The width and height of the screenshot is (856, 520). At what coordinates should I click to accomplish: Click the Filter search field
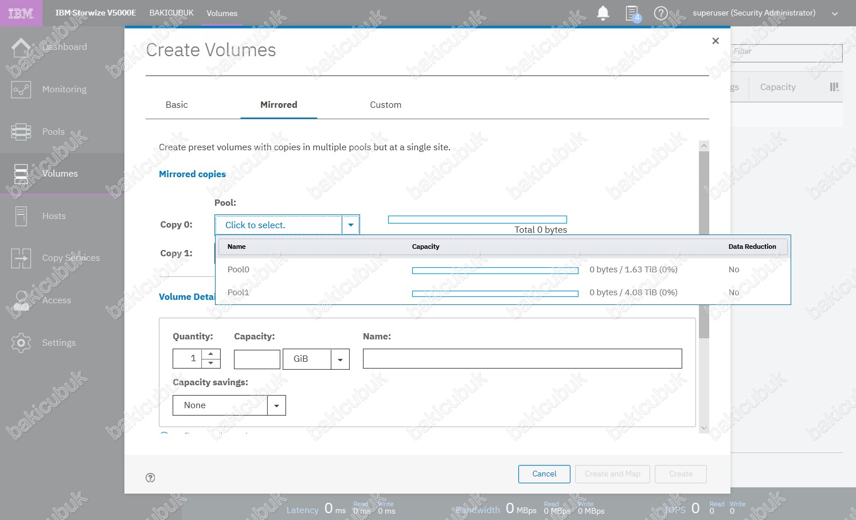click(786, 53)
